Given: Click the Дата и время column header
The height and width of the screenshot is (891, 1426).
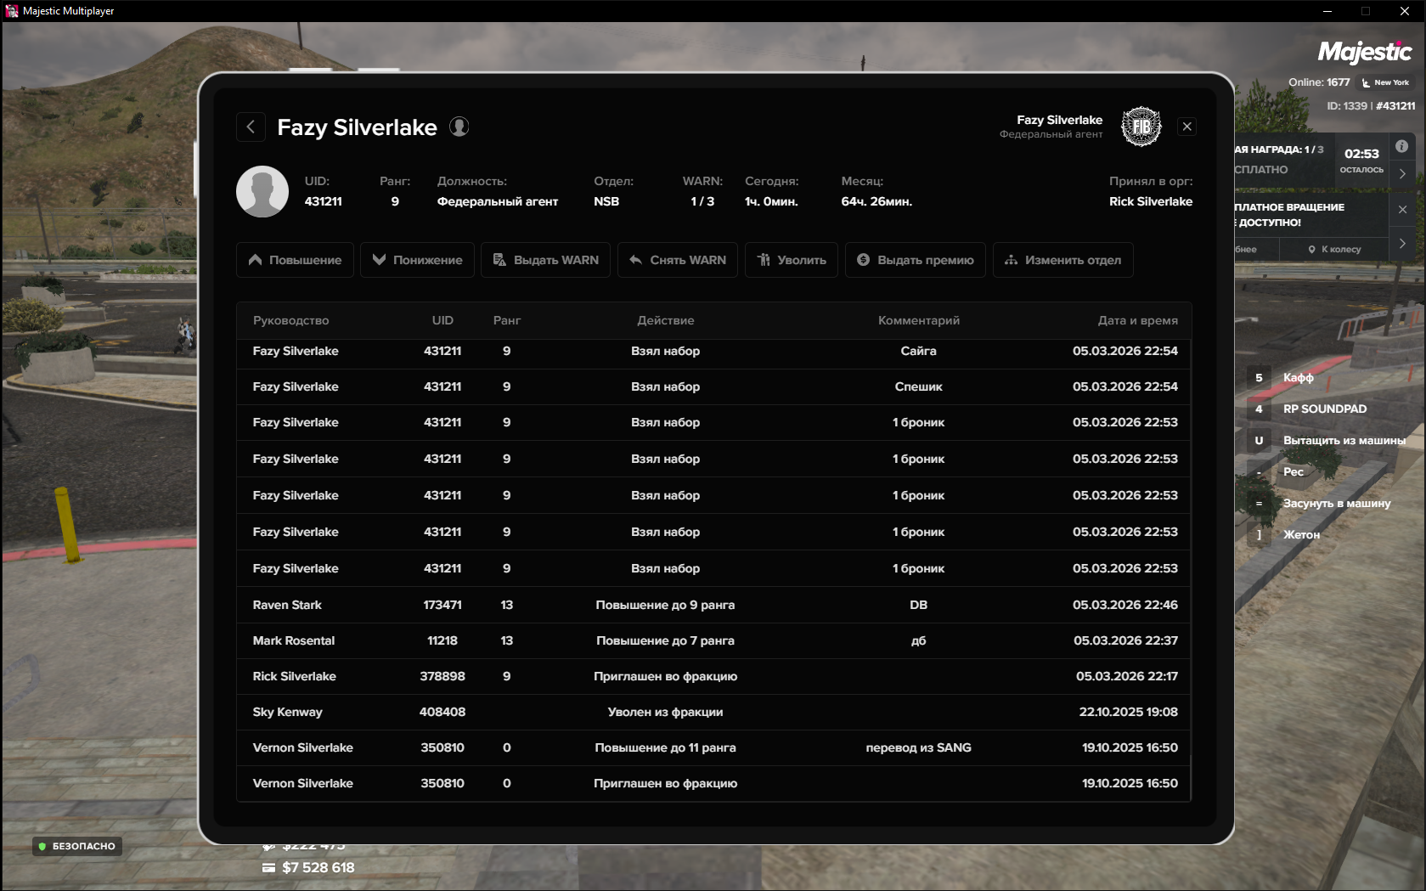Looking at the screenshot, I should (x=1137, y=320).
